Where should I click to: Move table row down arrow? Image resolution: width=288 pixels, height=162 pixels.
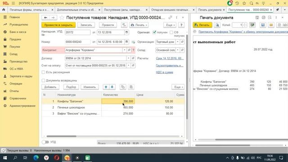(112, 87)
